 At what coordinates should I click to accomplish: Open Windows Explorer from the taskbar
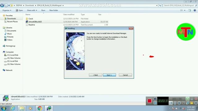pyautogui.click(x=22, y=108)
